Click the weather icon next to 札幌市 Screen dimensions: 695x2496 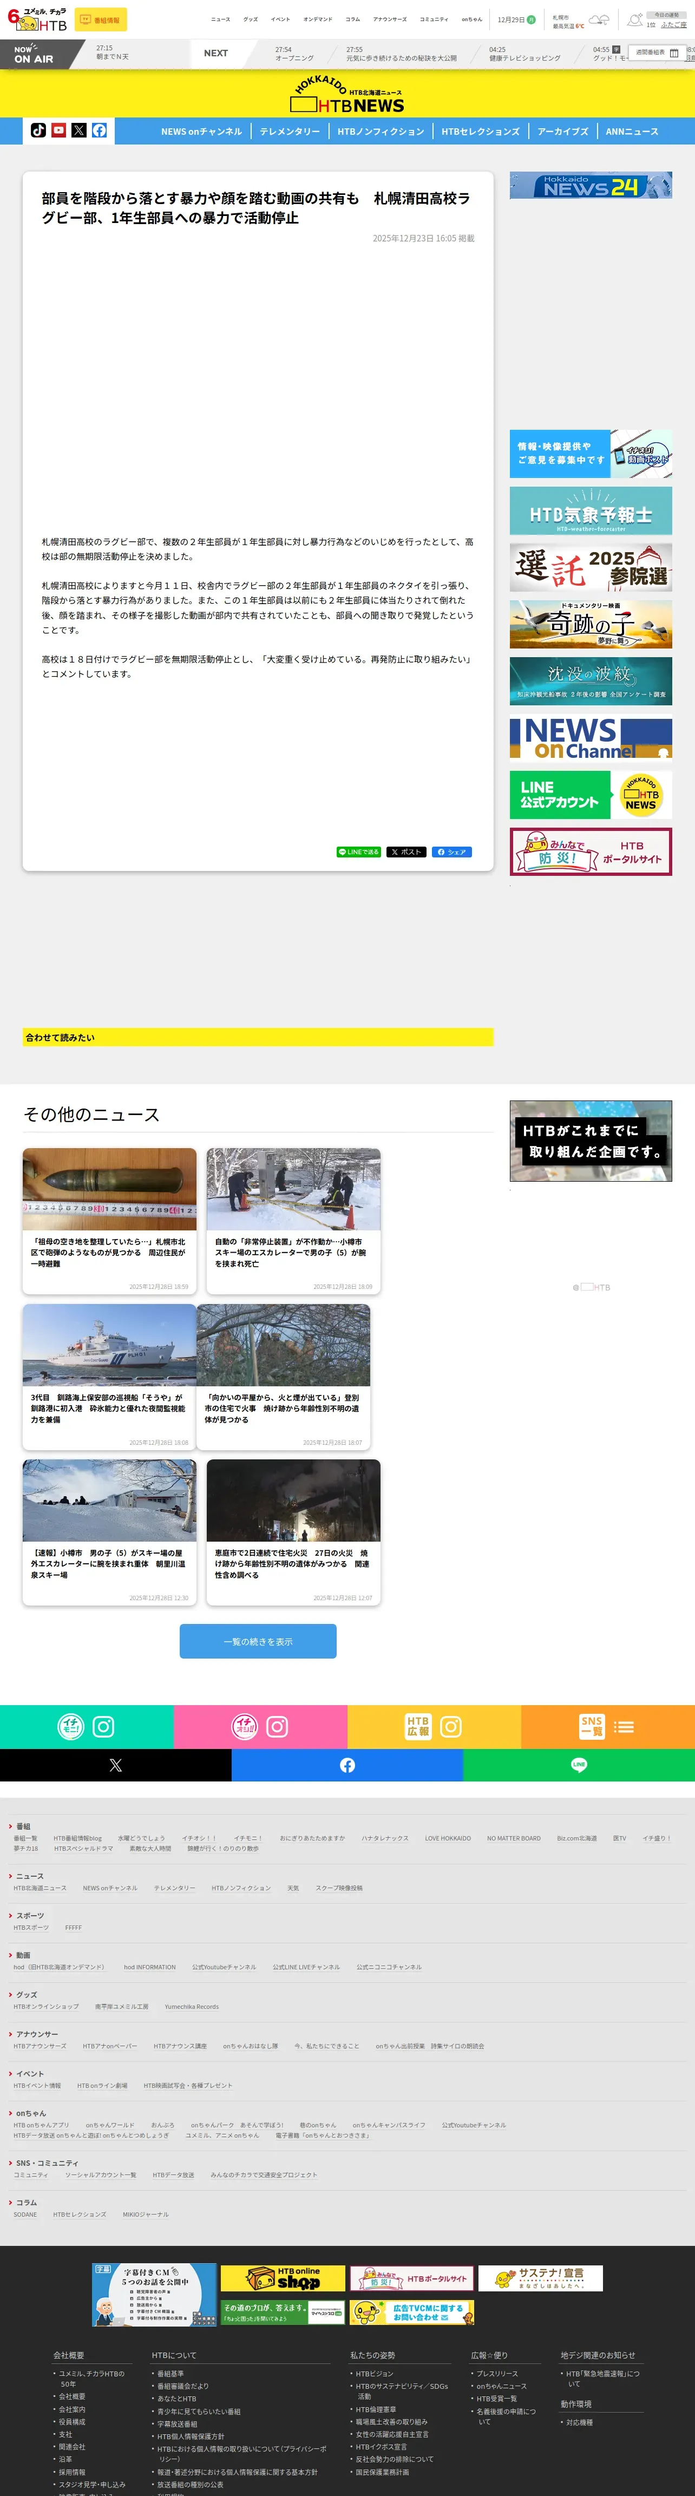pos(599,19)
